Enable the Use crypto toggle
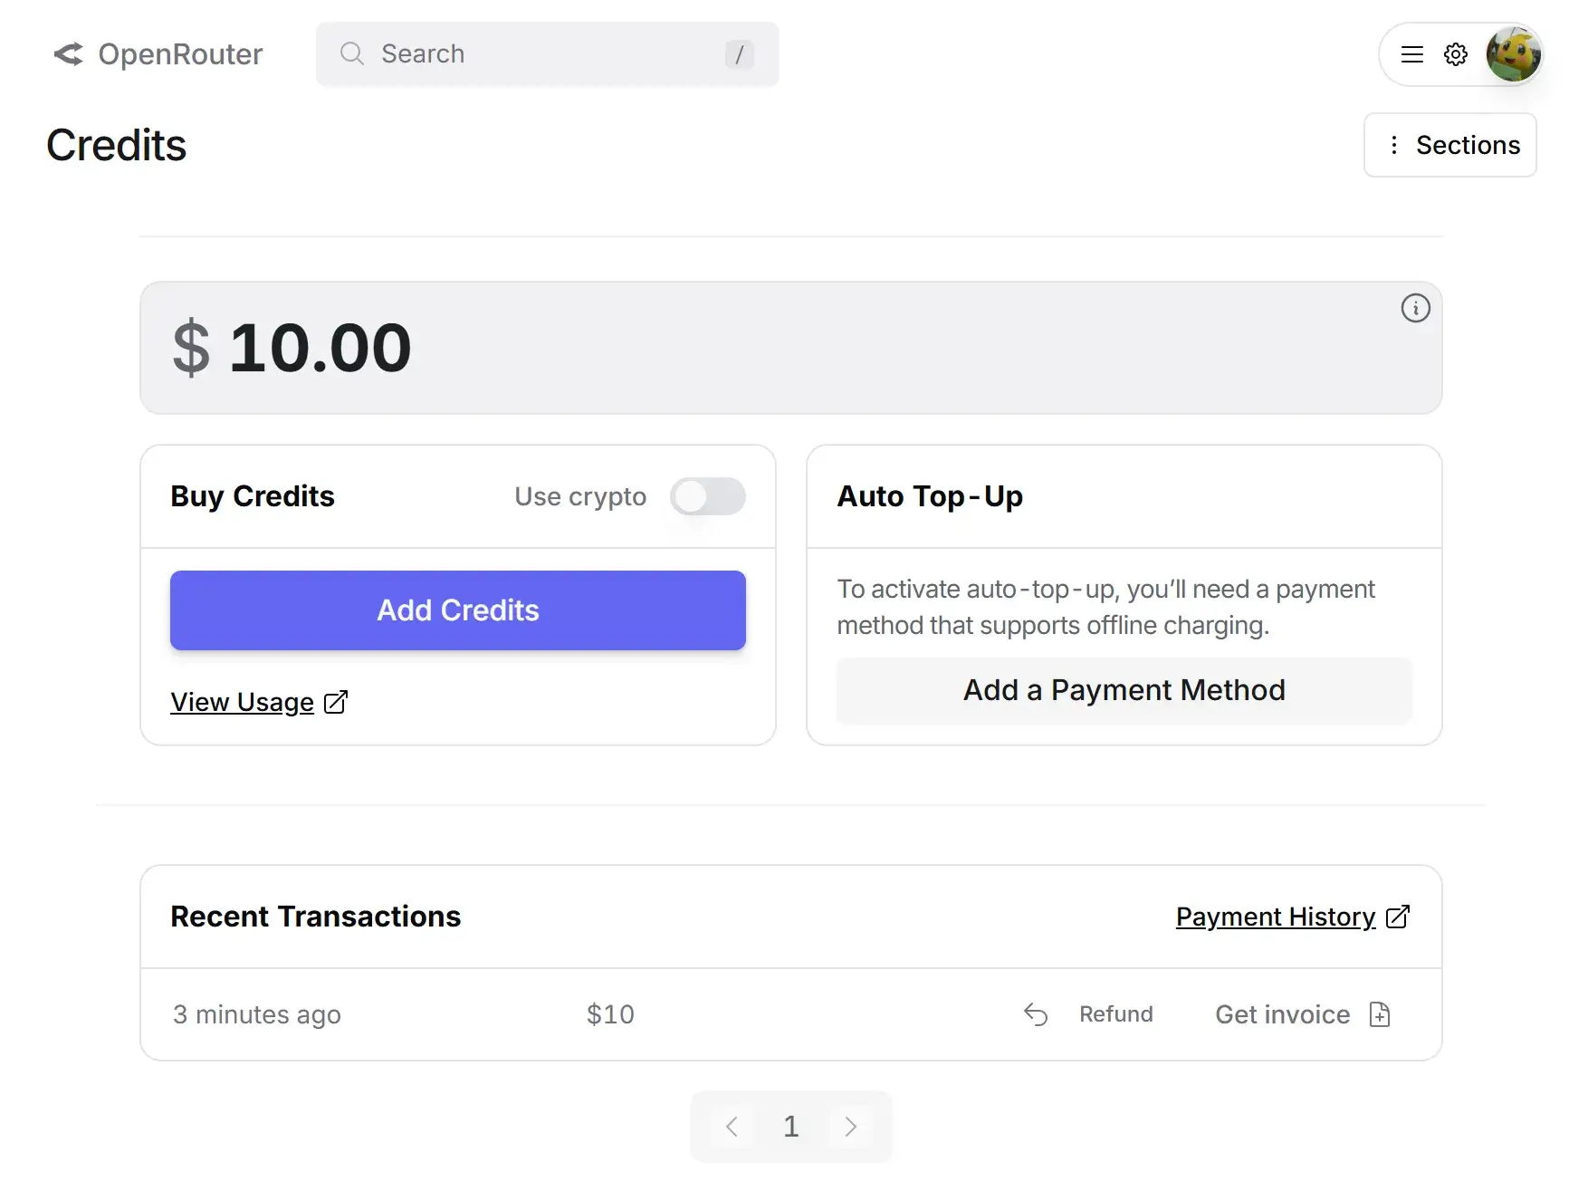Screen dimensions: 1588x1181 (x=707, y=496)
